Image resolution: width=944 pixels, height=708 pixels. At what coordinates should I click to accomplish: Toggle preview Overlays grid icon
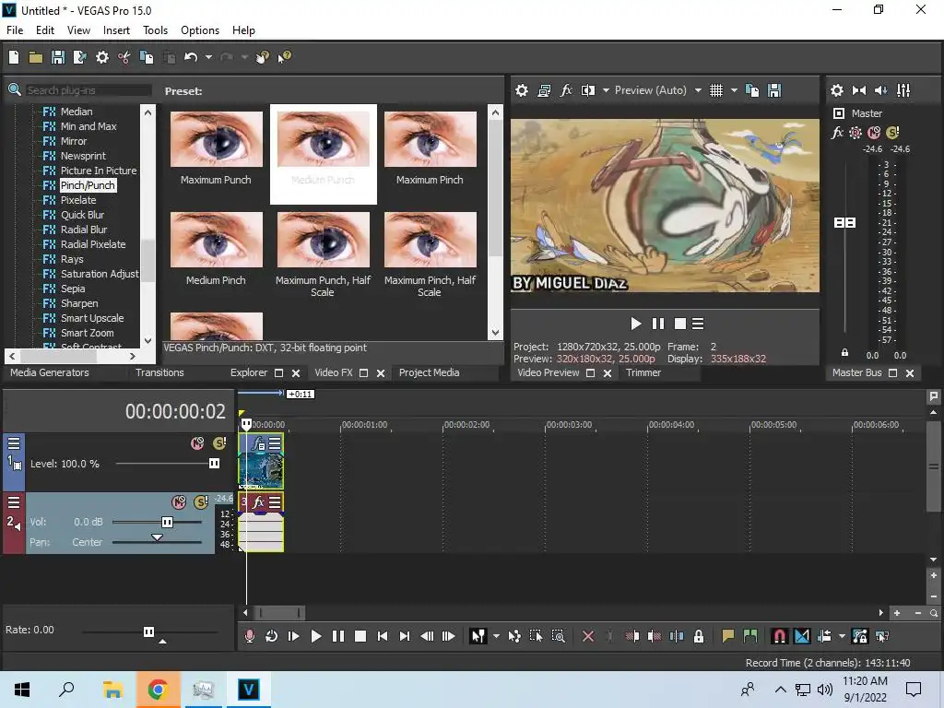coord(715,90)
